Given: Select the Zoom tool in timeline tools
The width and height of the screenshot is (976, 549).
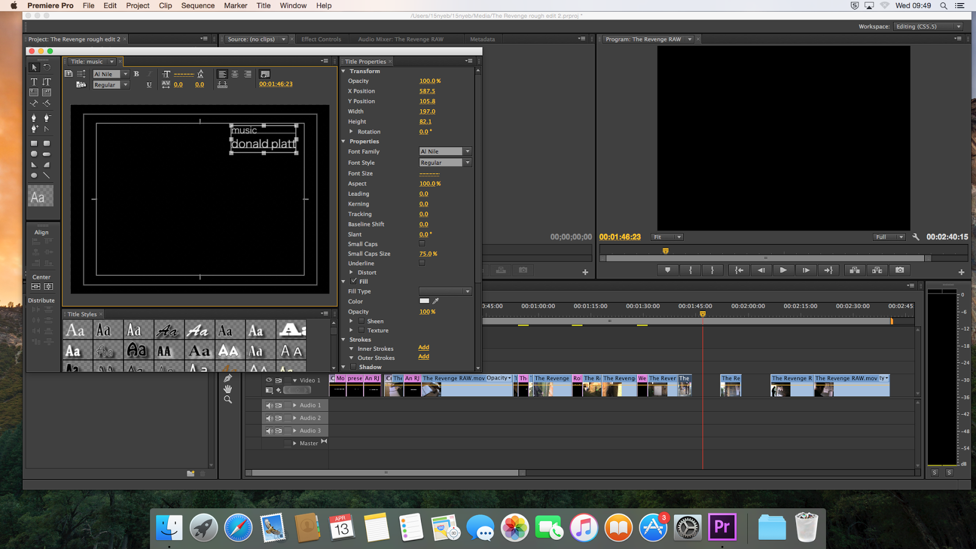Looking at the screenshot, I should 228,400.
